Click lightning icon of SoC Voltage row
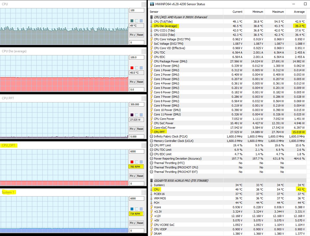 pos(151,43)
